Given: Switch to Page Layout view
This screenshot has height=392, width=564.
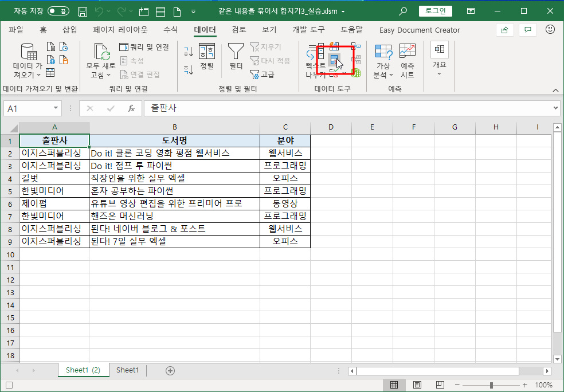Looking at the screenshot, I should click(417, 385).
